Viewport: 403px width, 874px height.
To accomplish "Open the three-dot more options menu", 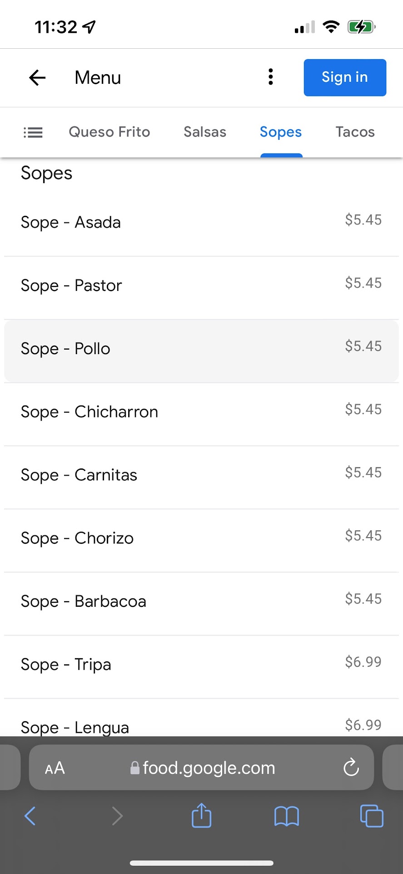I will click(x=271, y=77).
